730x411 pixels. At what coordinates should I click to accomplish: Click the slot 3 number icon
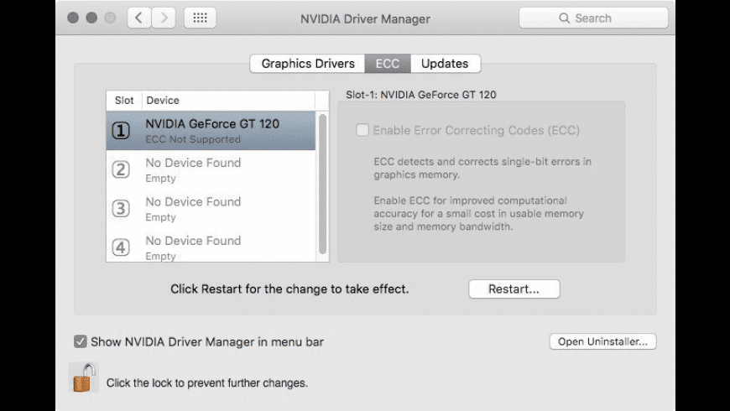click(x=122, y=209)
